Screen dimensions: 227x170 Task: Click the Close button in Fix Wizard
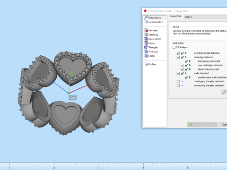pos(223,125)
